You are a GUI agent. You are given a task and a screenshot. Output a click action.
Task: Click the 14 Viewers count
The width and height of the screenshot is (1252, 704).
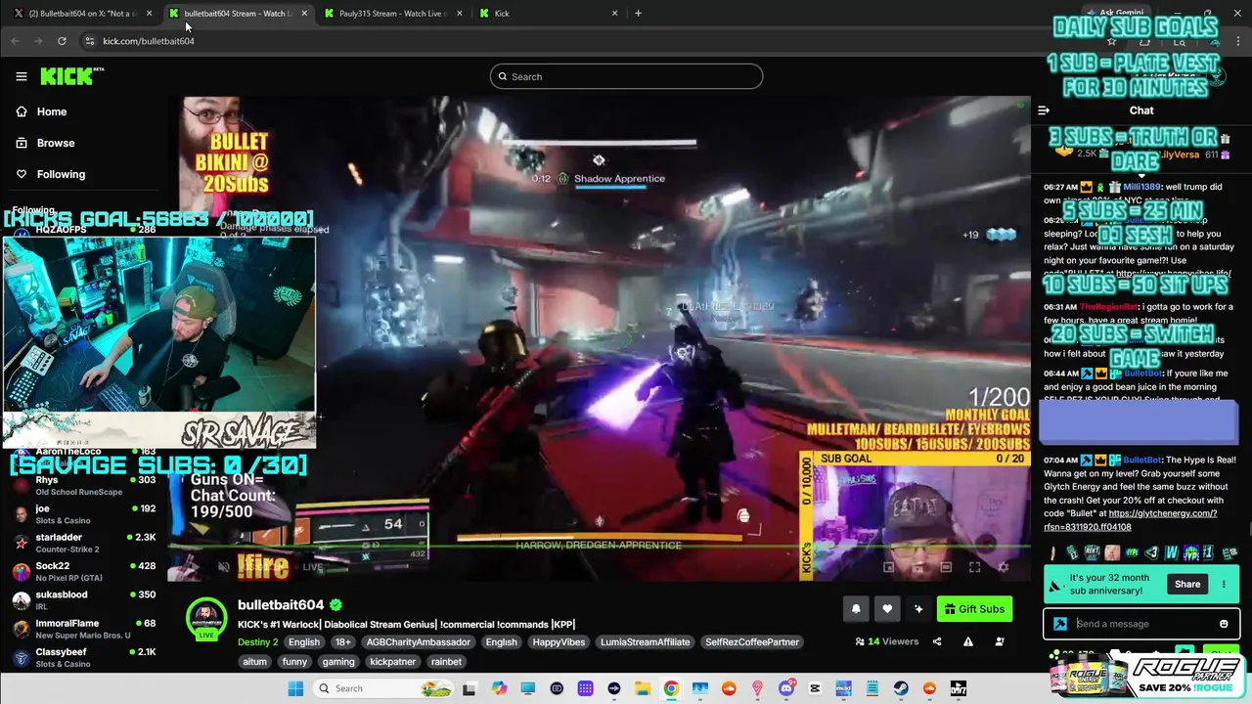887,642
